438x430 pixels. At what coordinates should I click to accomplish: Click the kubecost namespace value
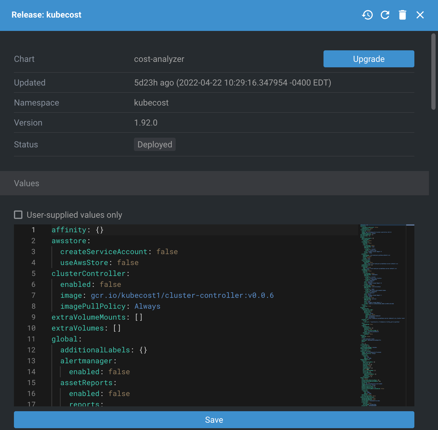pos(151,102)
